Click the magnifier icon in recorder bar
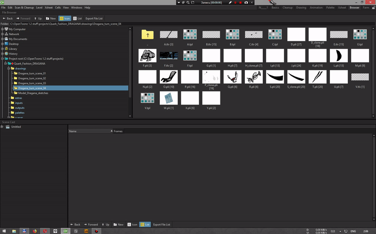The image size is (376, 234). tap(188, 2)
